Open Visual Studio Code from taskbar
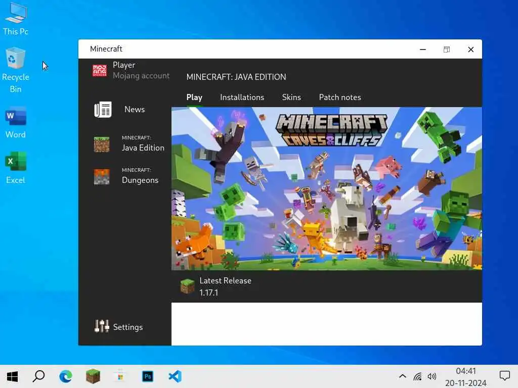This screenshot has width=518, height=388. tap(175, 376)
